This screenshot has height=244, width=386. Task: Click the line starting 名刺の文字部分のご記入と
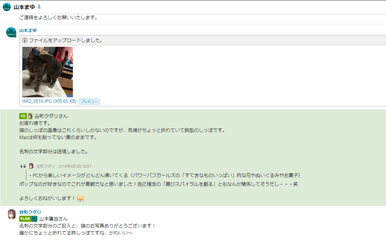pyautogui.click(x=88, y=226)
